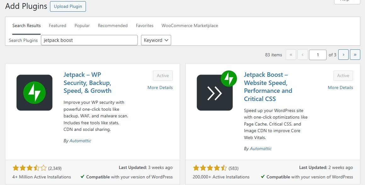Click the first-page double-arrow pagination icon
Image resolution: width=365 pixels, height=185 pixels.
(x=291, y=54)
